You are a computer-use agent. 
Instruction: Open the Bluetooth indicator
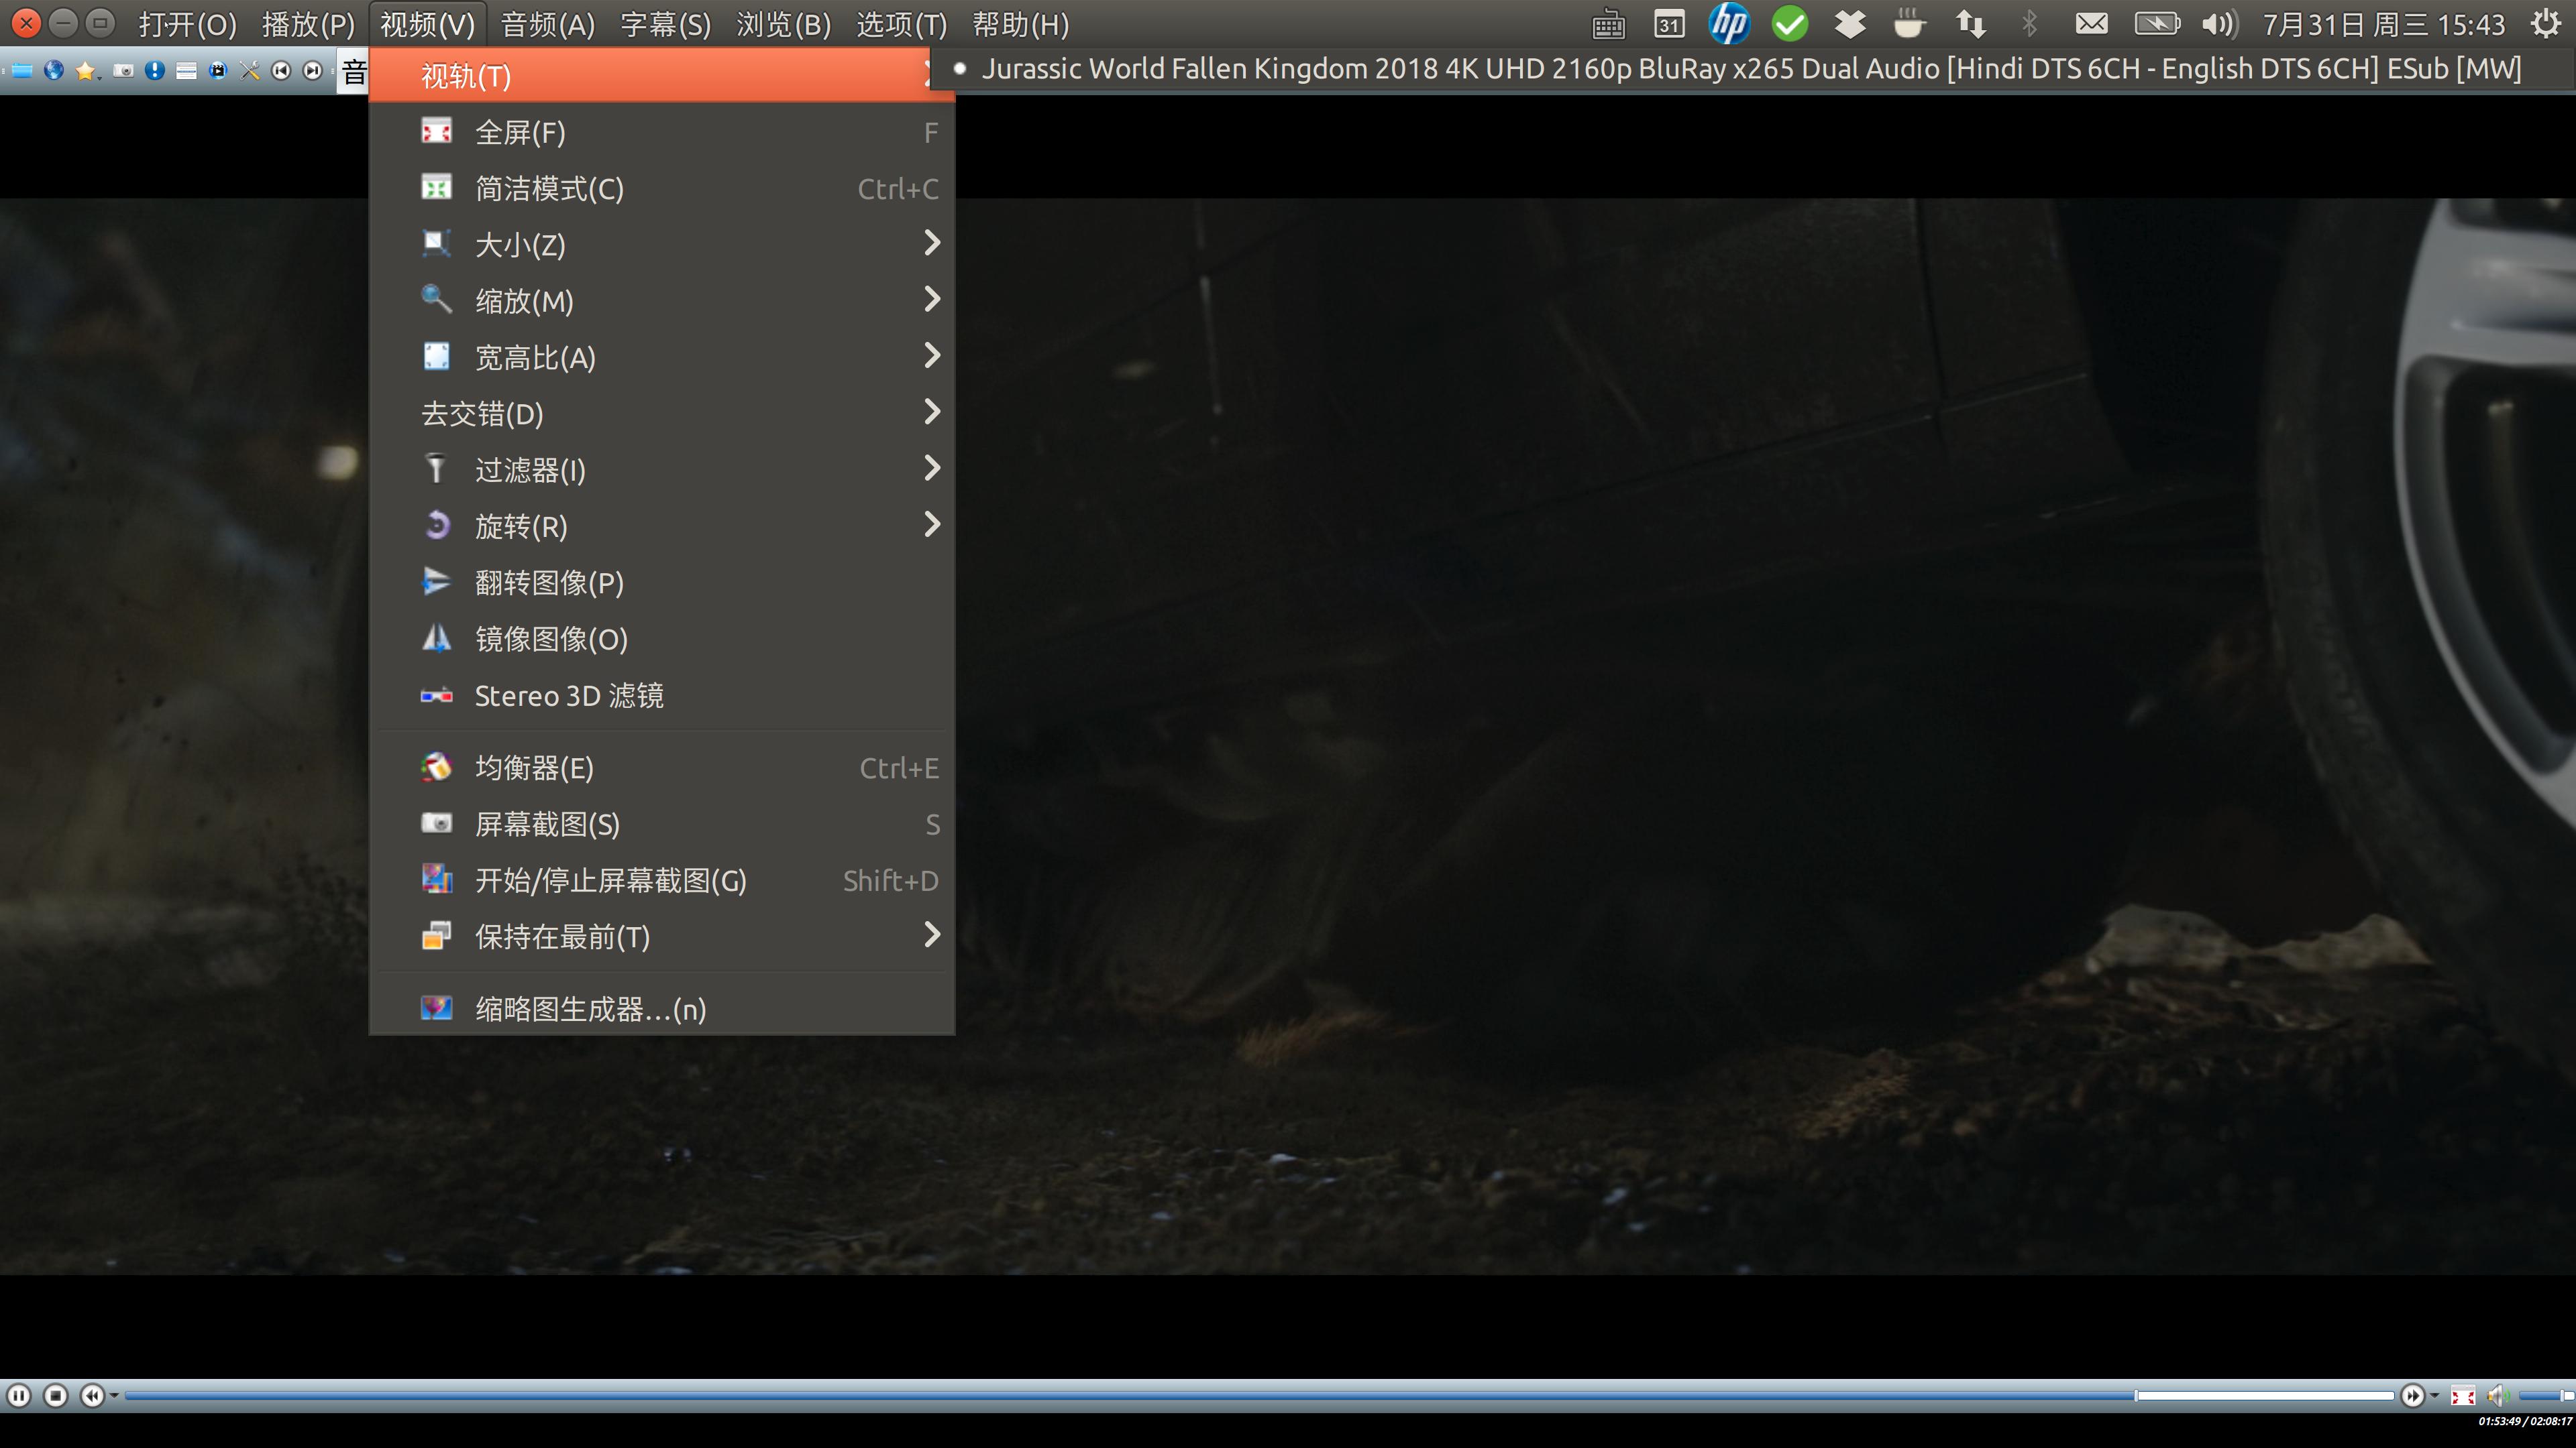coord(2029,24)
